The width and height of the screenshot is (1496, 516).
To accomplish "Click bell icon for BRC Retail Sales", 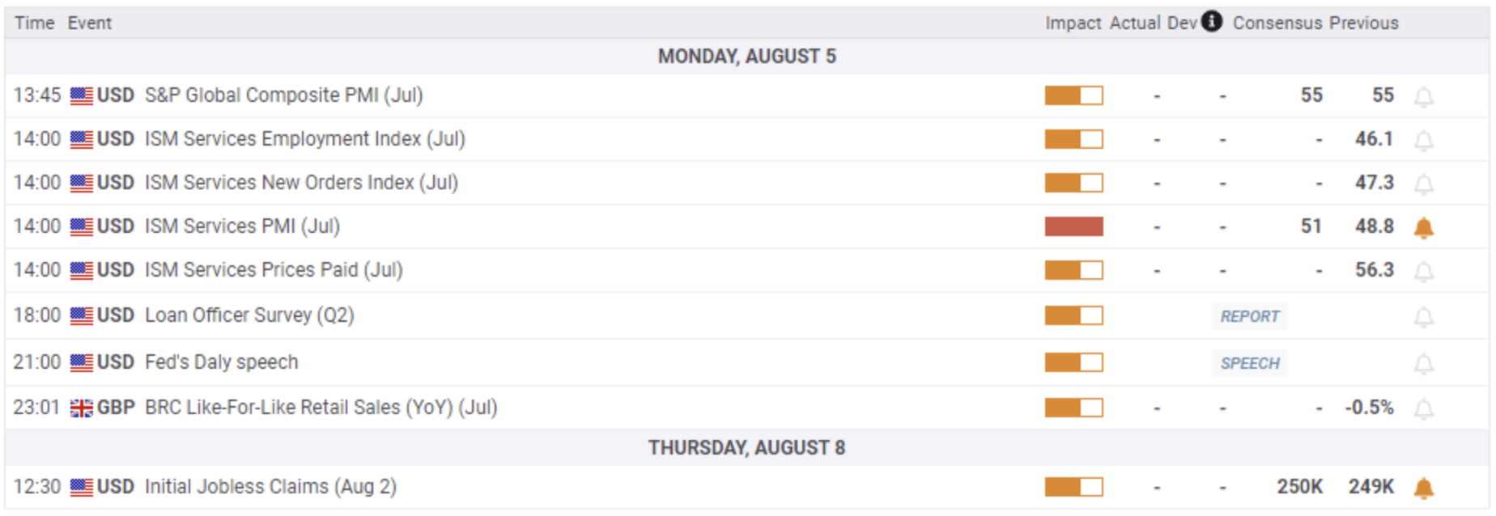I will click(1424, 409).
